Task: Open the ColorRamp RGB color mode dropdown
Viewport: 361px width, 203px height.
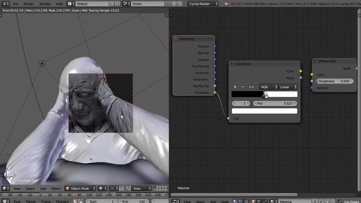Action: tap(268, 87)
